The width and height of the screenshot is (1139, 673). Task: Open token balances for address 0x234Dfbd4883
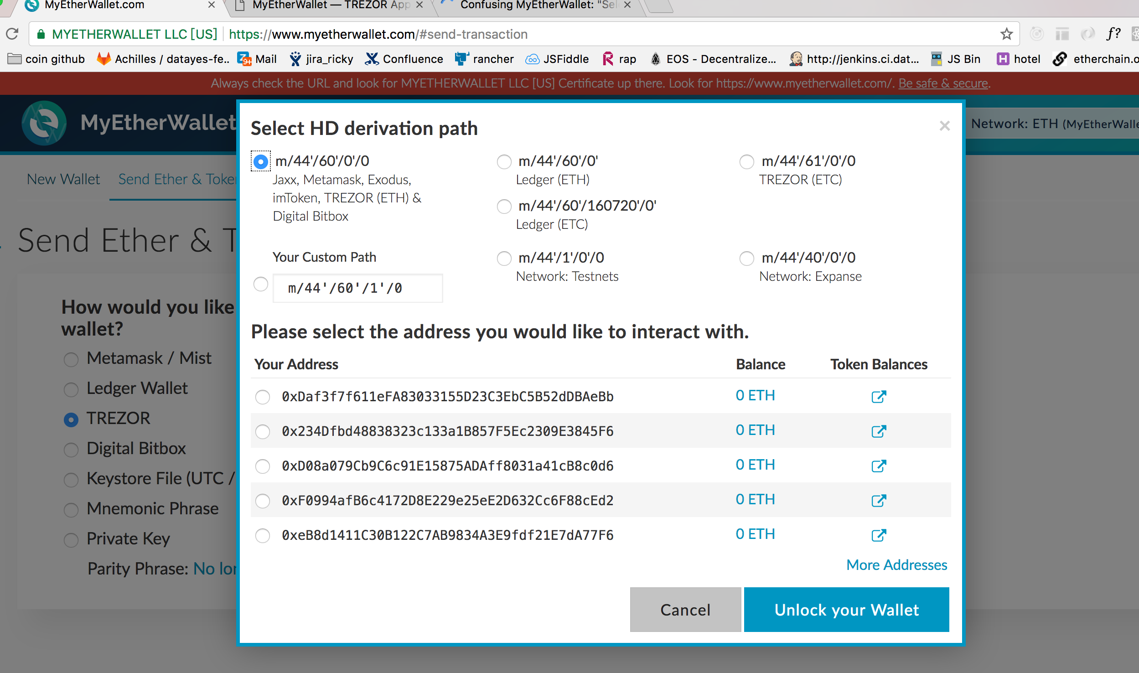click(878, 431)
